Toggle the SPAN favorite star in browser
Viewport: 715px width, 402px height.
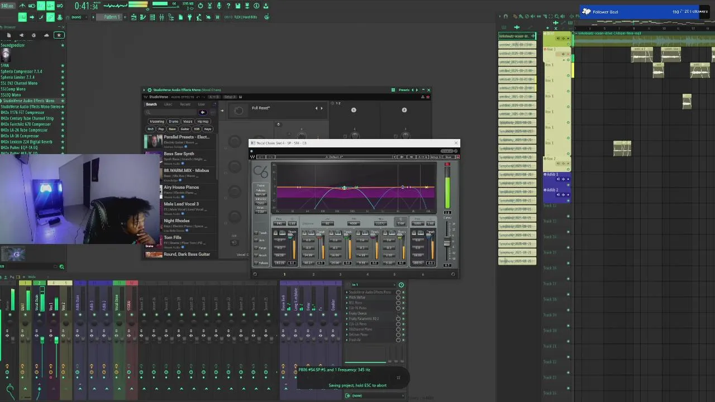coord(62,66)
